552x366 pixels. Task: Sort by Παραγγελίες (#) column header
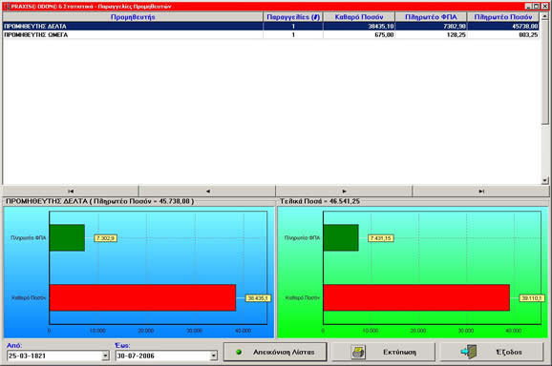coord(293,17)
